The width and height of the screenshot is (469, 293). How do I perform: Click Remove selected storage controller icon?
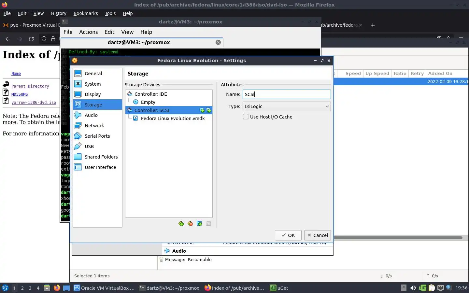pos(190,223)
